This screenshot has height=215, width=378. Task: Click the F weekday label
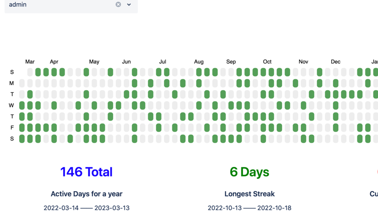(x=12, y=127)
